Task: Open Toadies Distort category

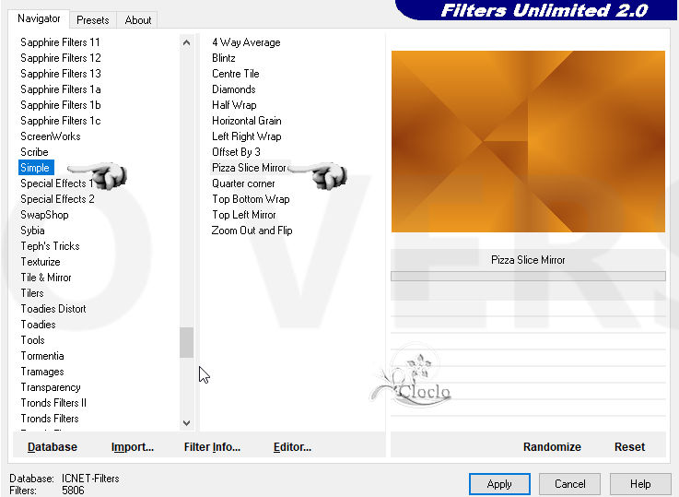Action: pos(53,309)
